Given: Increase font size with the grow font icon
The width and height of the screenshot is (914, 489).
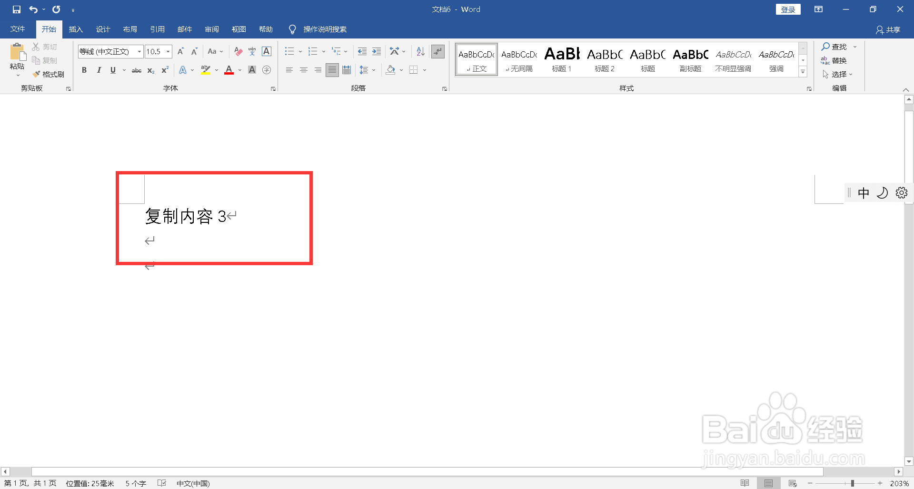Looking at the screenshot, I should point(180,51).
